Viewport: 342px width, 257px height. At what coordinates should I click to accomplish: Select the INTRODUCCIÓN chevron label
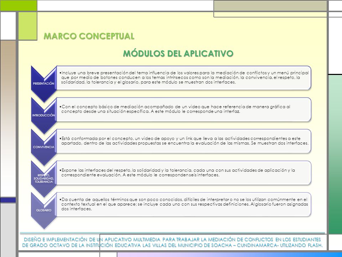click(x=43, y=115)
